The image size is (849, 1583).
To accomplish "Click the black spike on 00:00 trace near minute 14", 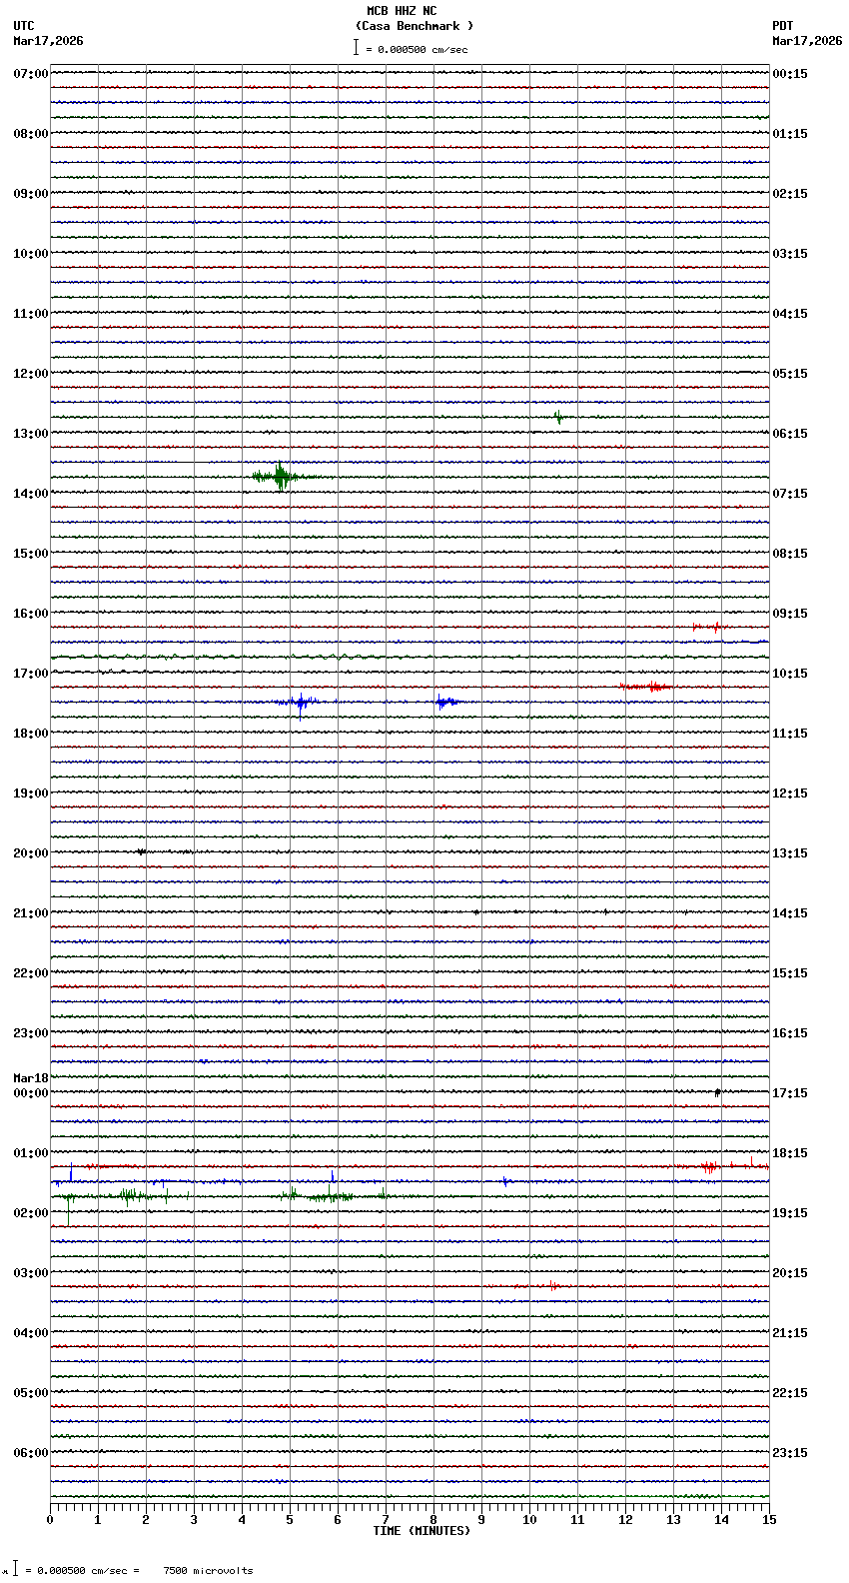I will (717, 1092).
